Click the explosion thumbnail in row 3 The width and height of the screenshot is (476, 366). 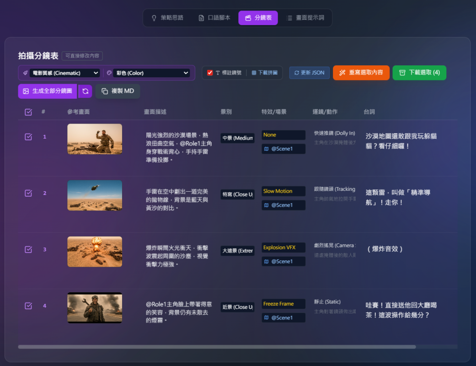coord(95,252)
